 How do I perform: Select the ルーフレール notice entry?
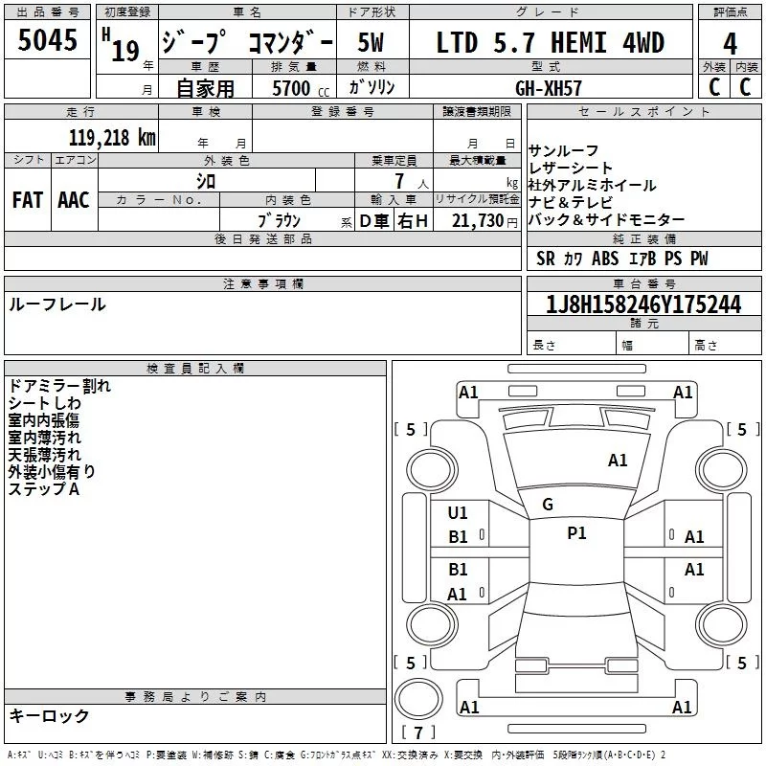coord(57,304)
